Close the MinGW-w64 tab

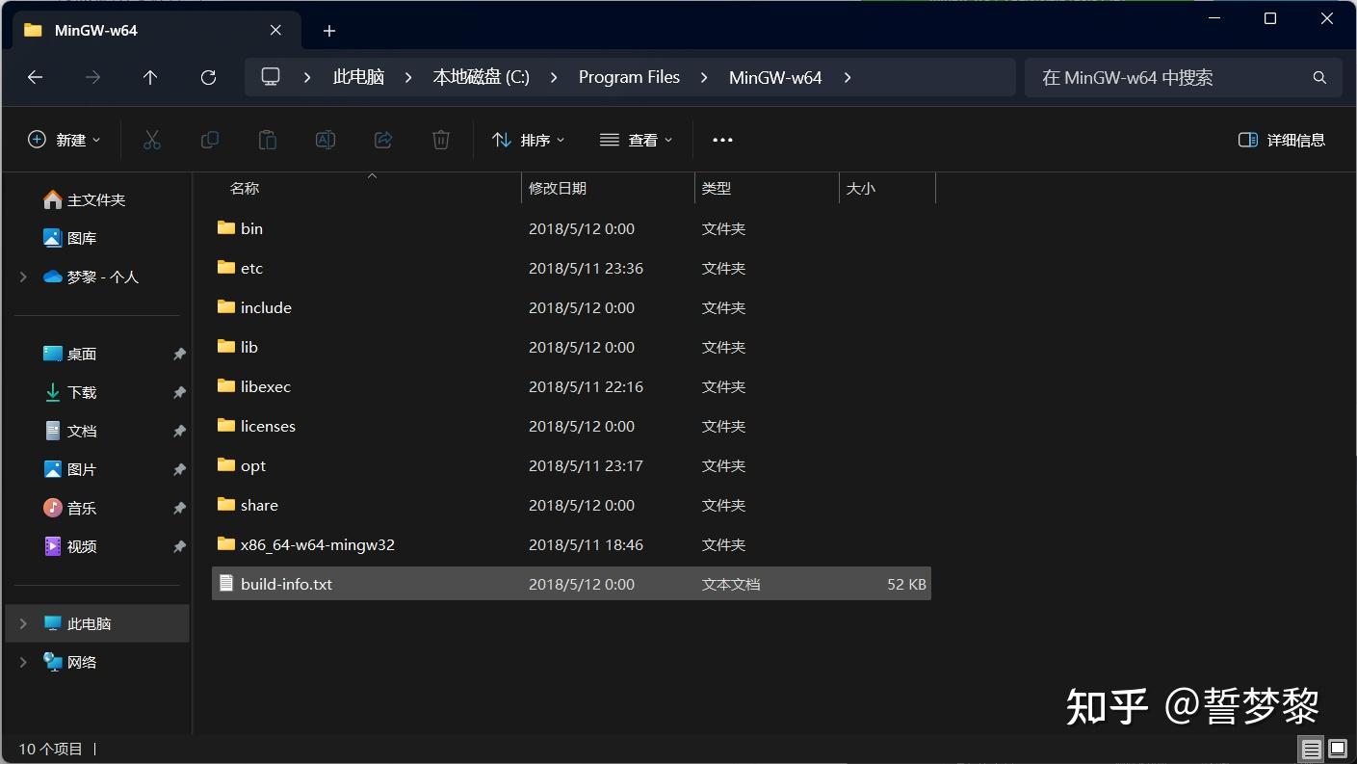coord(275,30)
